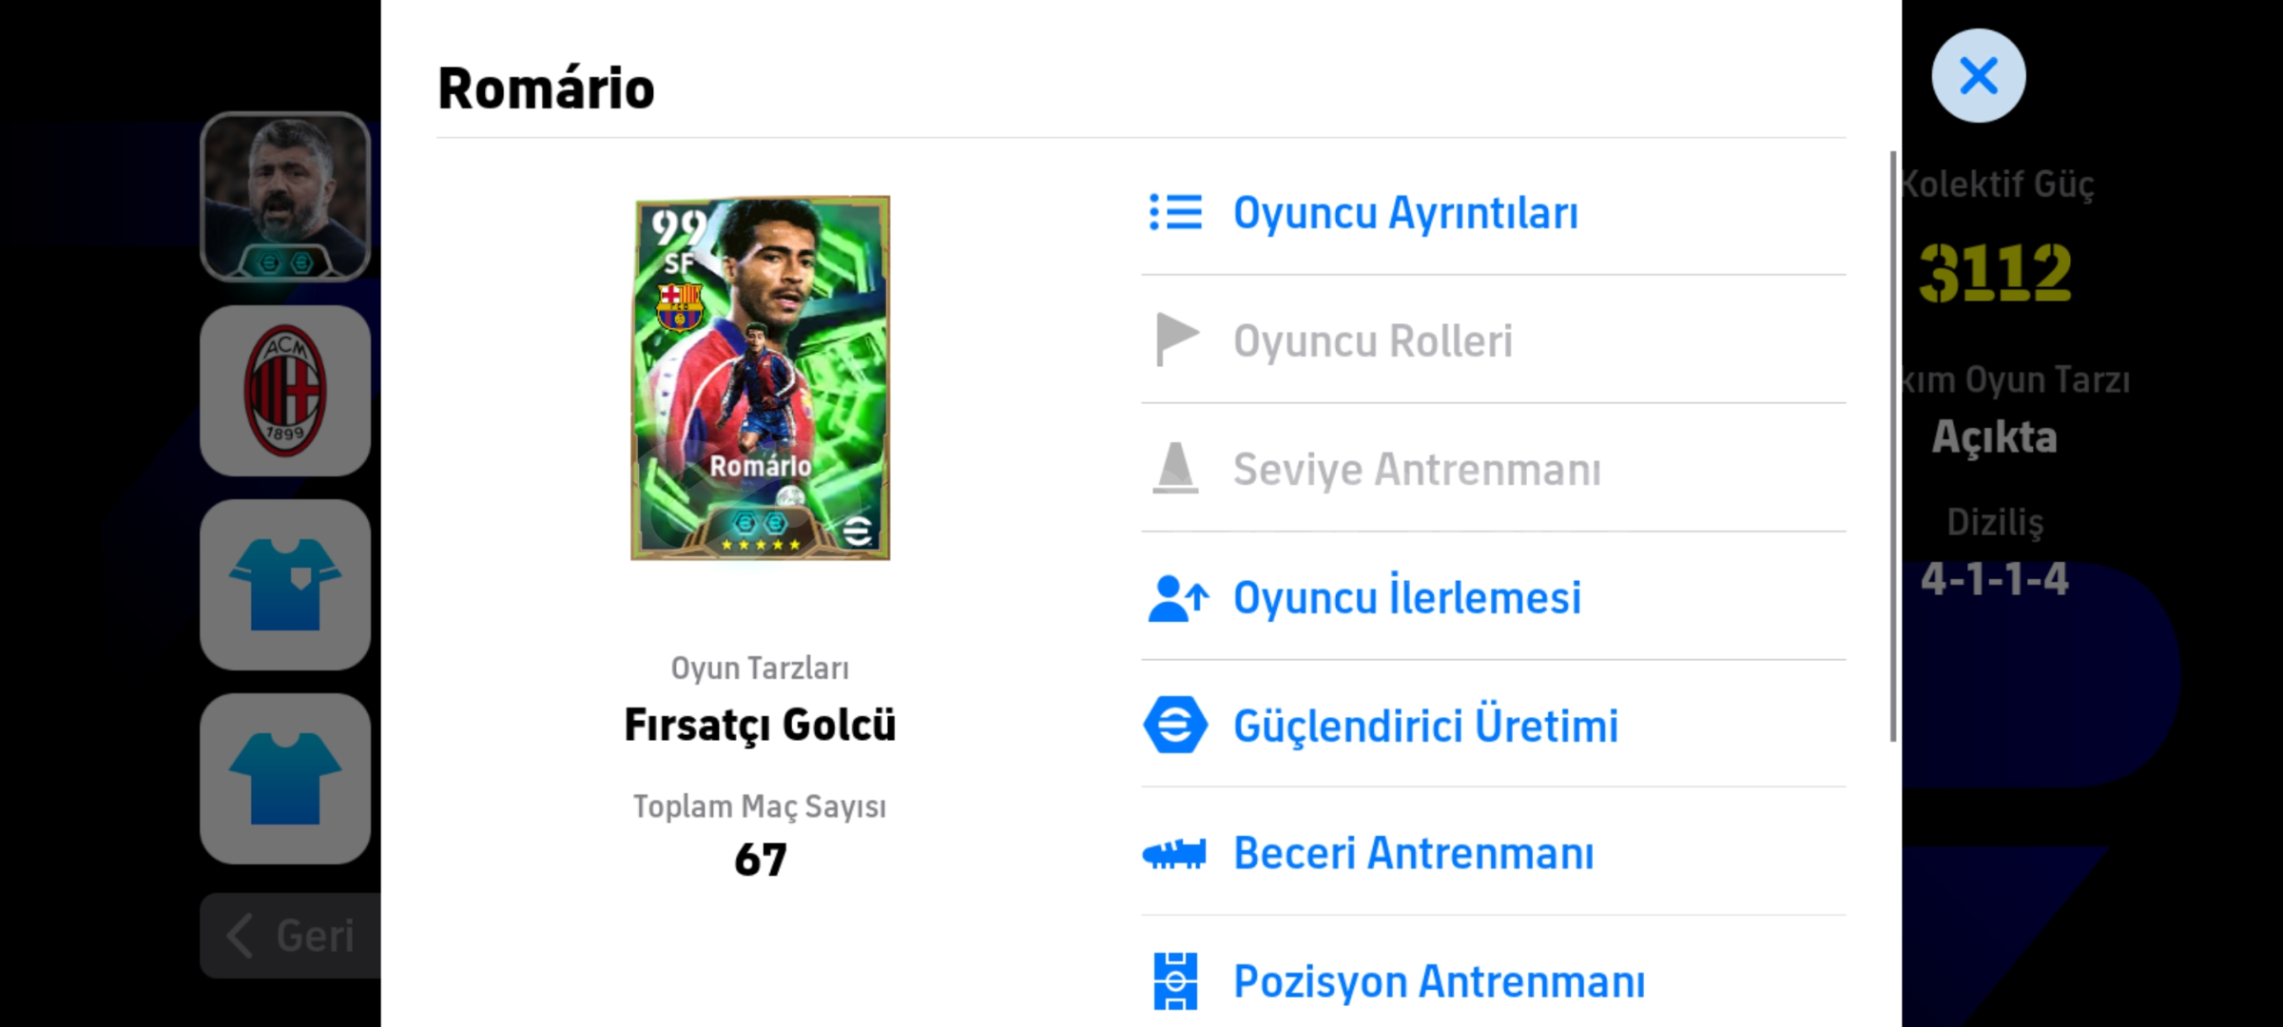Click the person-arrow icon for Oyuncu İlerlemesi
Screen dimensions: 2283x1027
tap(1177, 598)
